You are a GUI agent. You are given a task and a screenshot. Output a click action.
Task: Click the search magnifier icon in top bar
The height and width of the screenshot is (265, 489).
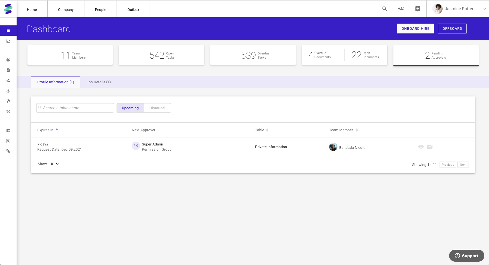coord(385,9)
